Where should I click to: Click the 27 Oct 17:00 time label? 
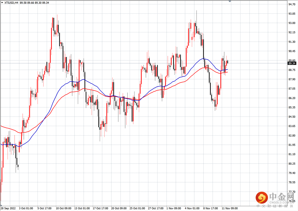[x=156, y=208]
